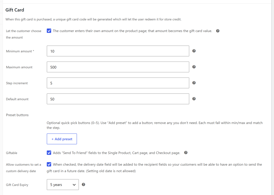Open the Gift Card Expiry dropdown
274x195 pixels.
click(63, 185)
